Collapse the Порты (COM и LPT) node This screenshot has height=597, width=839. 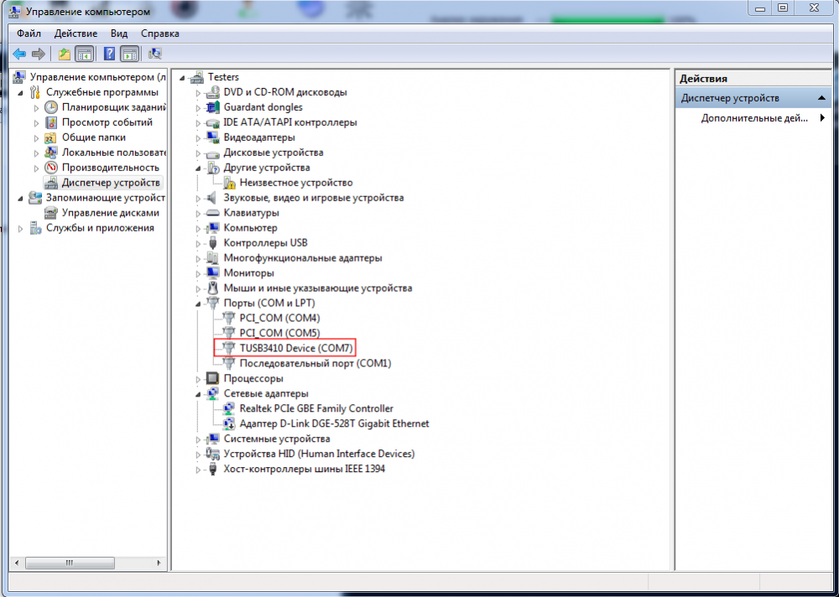point(197,303)
